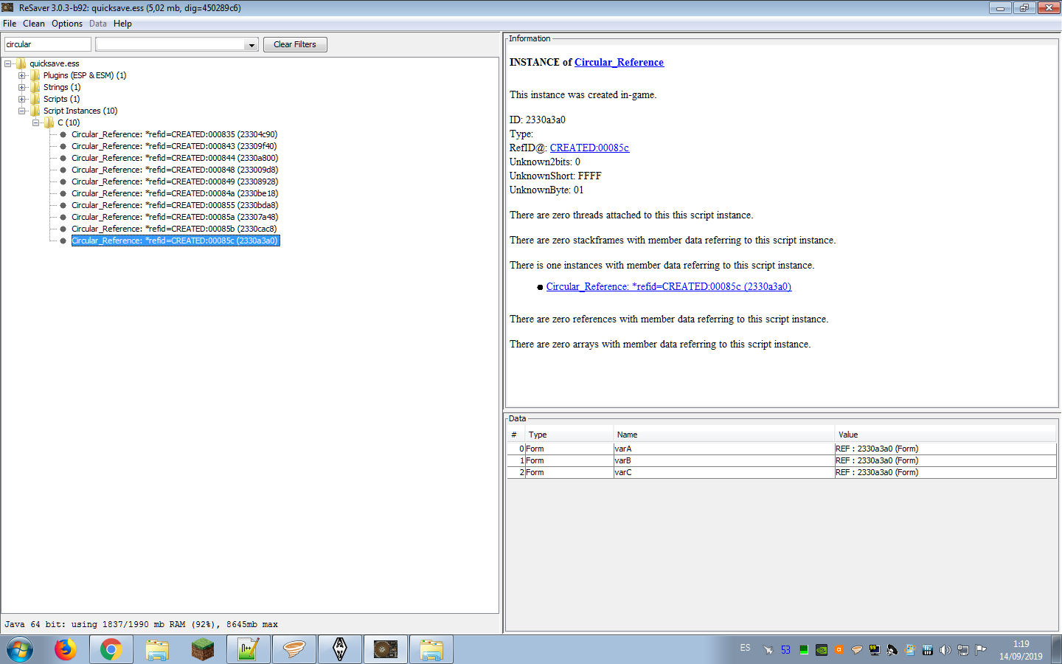The height and width of the screenshot is (664, 1062).
Task: Open the Minecraft grass block taskbar icon
Action: [203, 649]
